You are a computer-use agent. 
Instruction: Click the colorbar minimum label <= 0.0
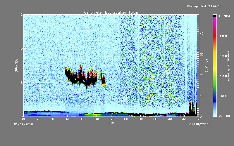(x=224, y=116)
